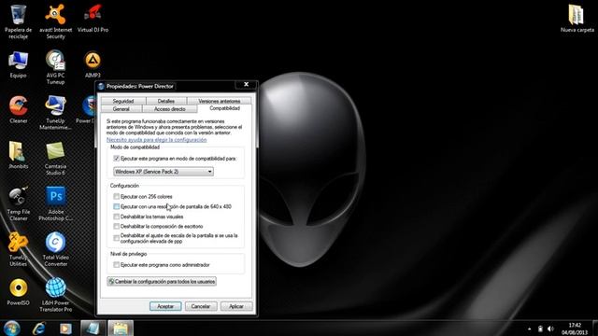The height and width of the screenshot is (336, 598).
Task: Switch to the Seguridad tab
Action: (123, 101)
